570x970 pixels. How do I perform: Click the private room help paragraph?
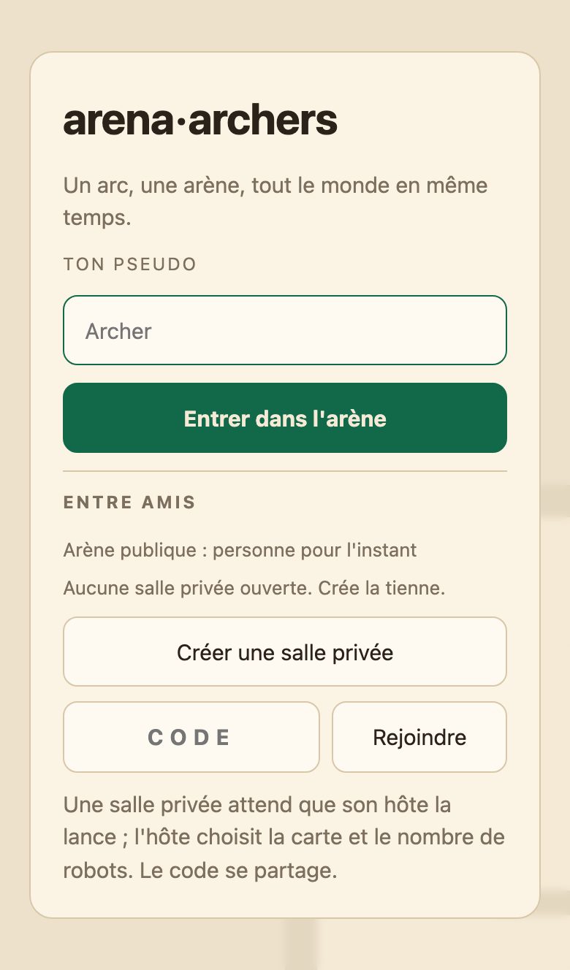click(x=284, y=839)
